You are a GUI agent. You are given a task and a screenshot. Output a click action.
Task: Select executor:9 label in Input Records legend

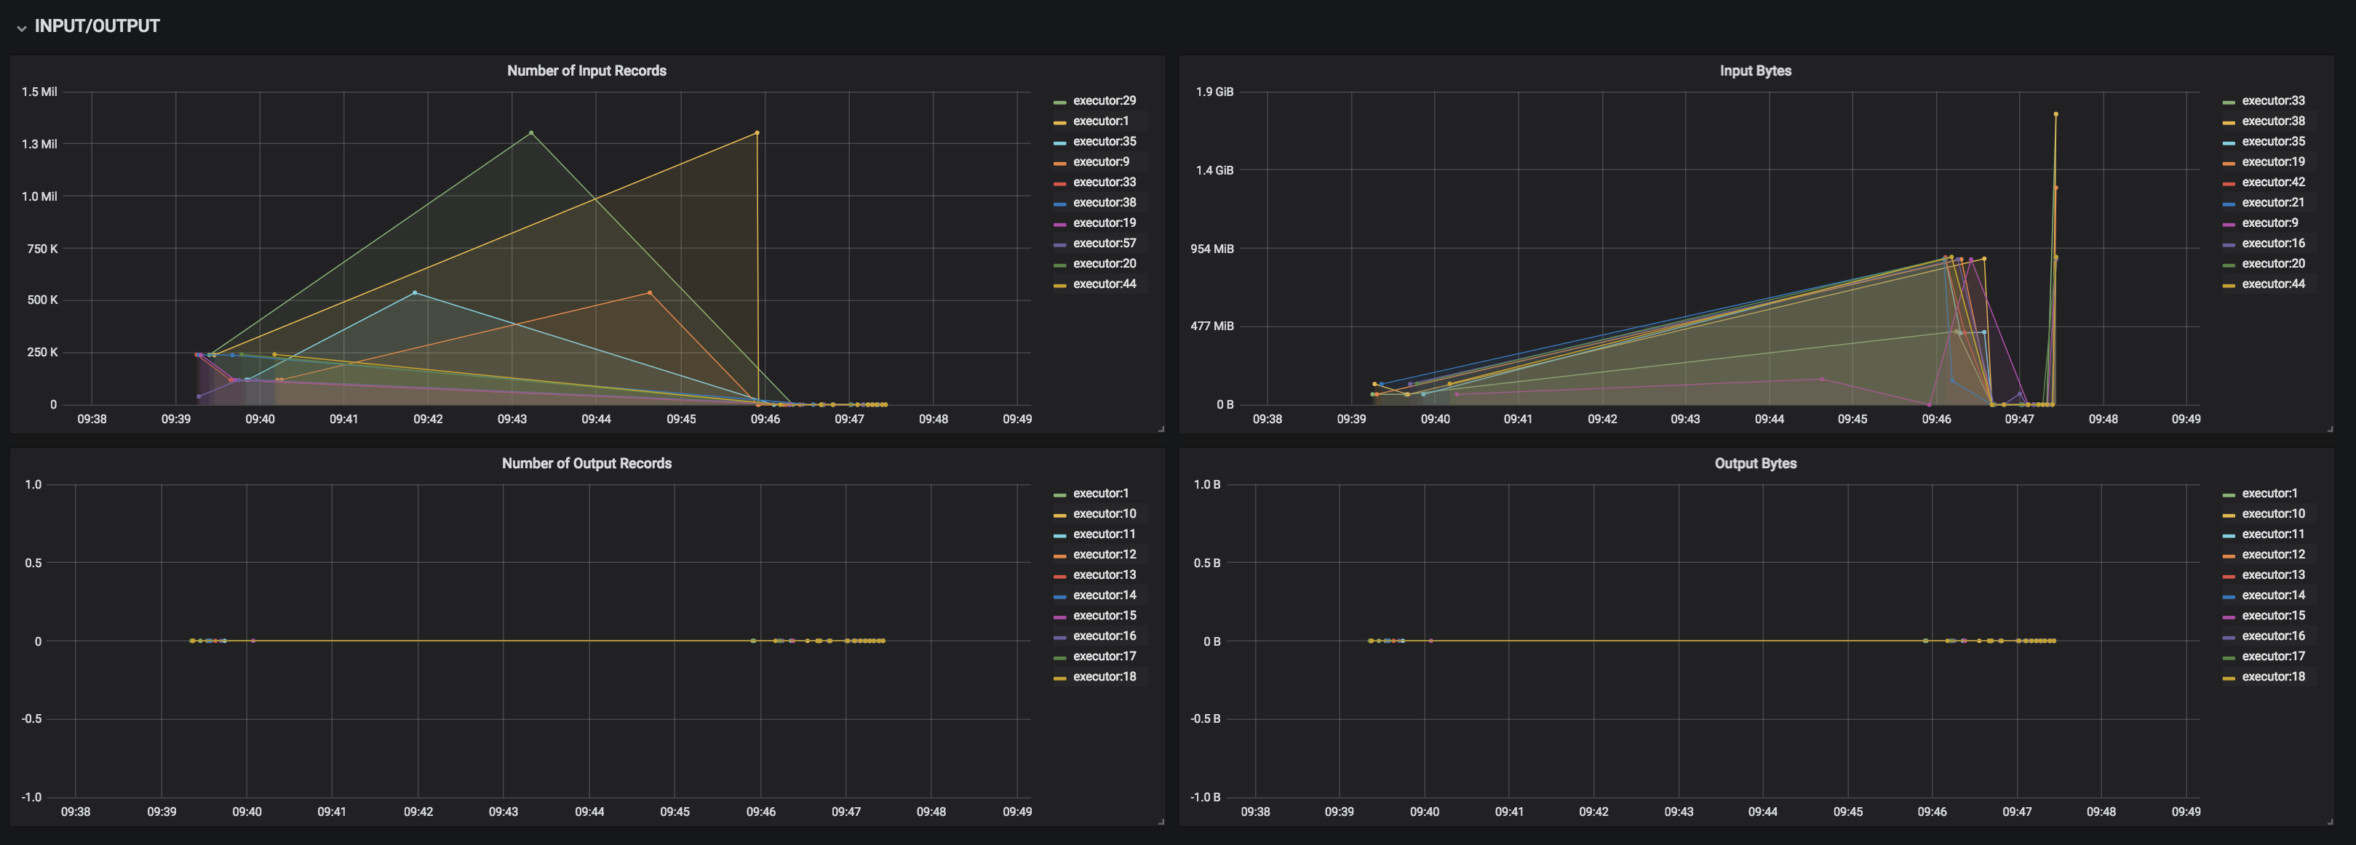tap(1100, 162)
